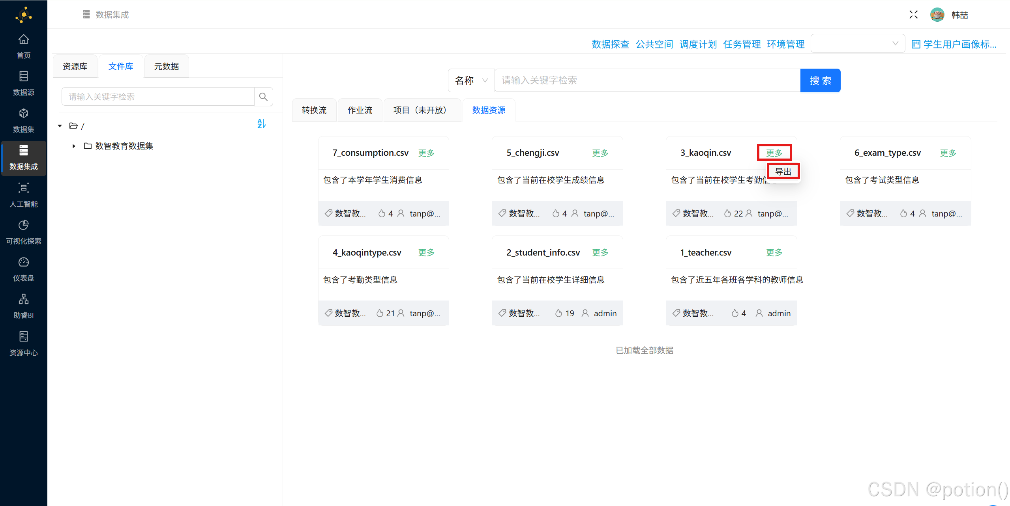Switch to the 转换流 tab
Image resolution: width=1010 pixels, height=506 pixels.
[x=314, y=110]
